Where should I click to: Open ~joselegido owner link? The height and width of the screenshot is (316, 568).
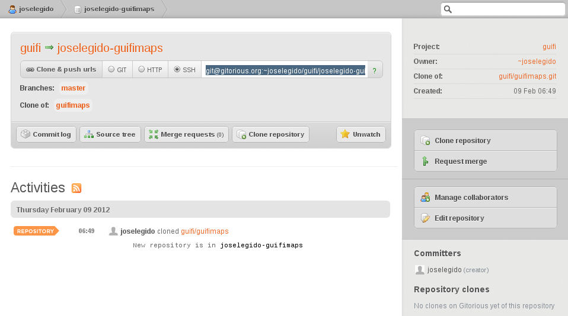[537, 62]
